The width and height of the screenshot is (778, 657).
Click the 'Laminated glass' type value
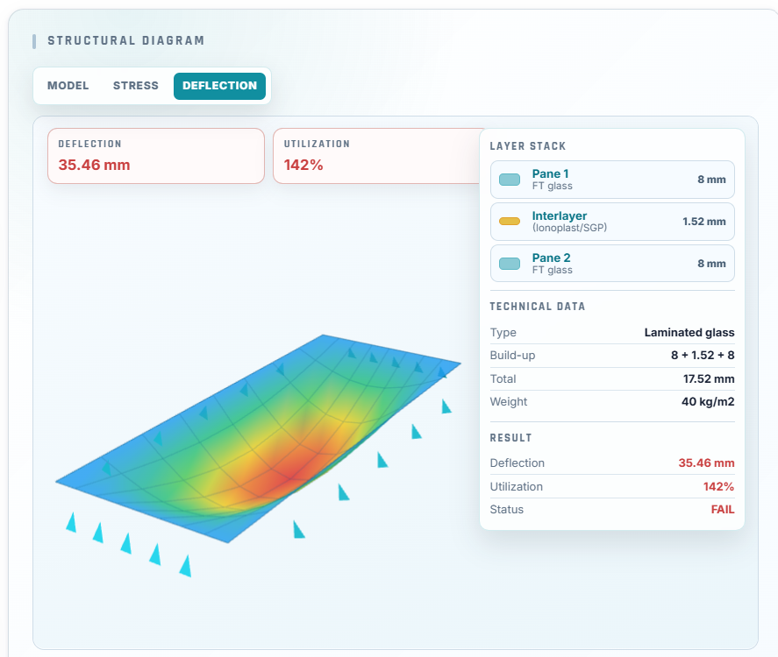(689, 333)
